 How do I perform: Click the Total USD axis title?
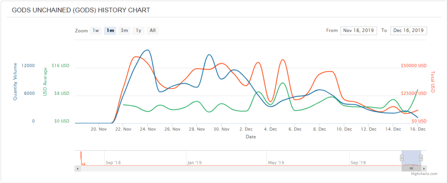[x=432, y=82]
